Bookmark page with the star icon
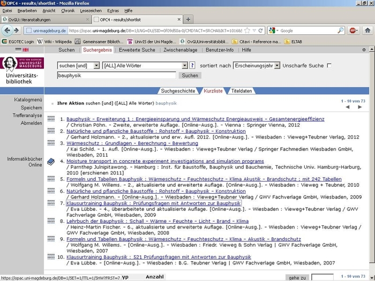 pos(247,31)
